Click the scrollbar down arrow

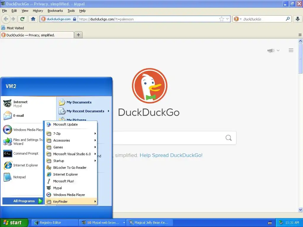click(300, 210)
